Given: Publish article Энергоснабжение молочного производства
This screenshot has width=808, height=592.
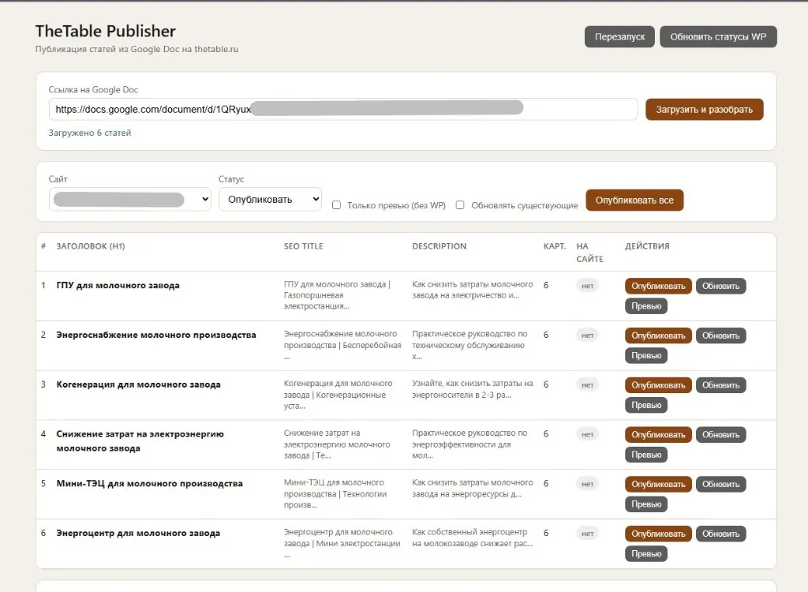Looking at the screenshot, I should tap(658, 335).
